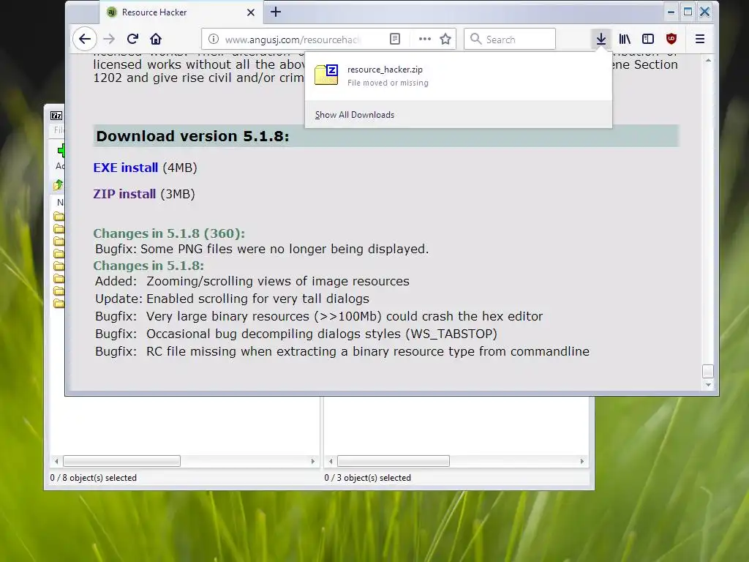Toggle reader view icon
This screenshot has height=562, width=749.
[x=394, y=39]
